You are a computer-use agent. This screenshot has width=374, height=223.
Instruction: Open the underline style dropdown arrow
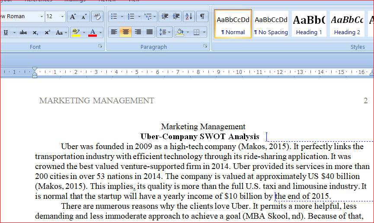14,32
